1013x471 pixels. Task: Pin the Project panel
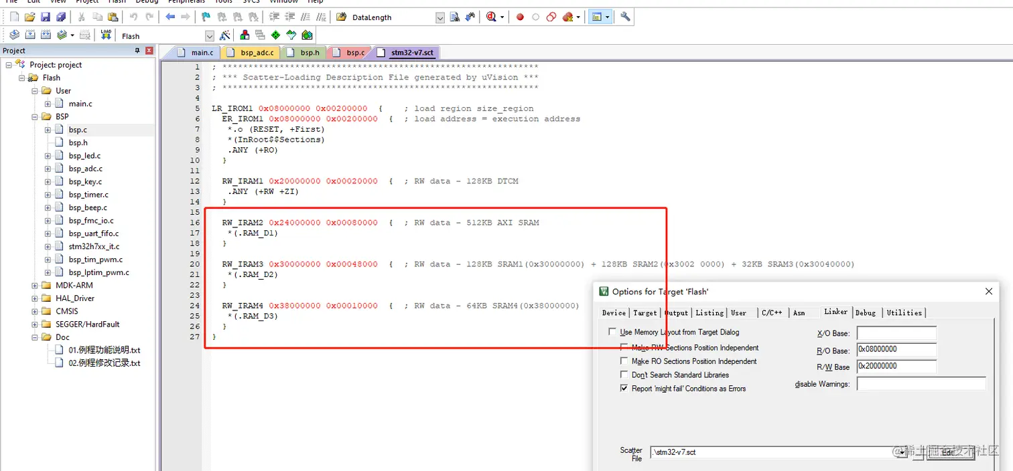(x=137, y=51)
